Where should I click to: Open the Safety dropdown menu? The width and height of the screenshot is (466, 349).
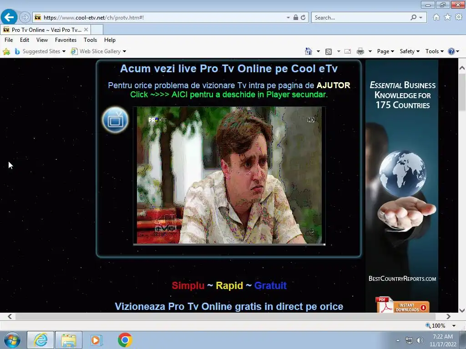(x=410, y=51)
